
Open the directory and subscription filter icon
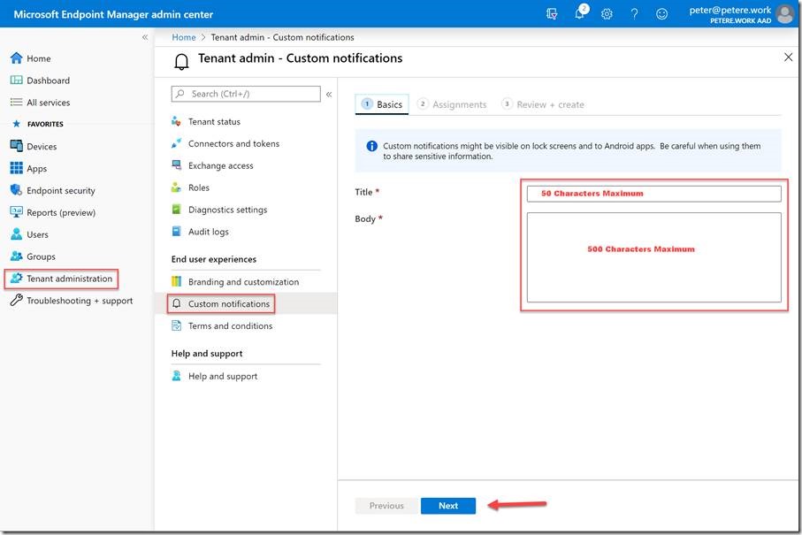[553, 14]
